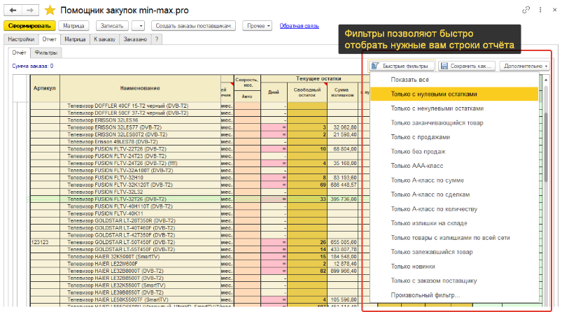Click the back navigation arrow
The width and height of the screenshot is (562, 312).
pos(13,11)
